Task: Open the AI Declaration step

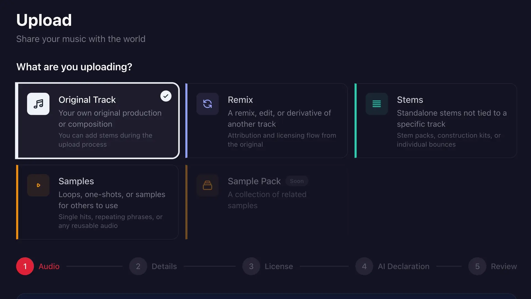Action: 404,266
